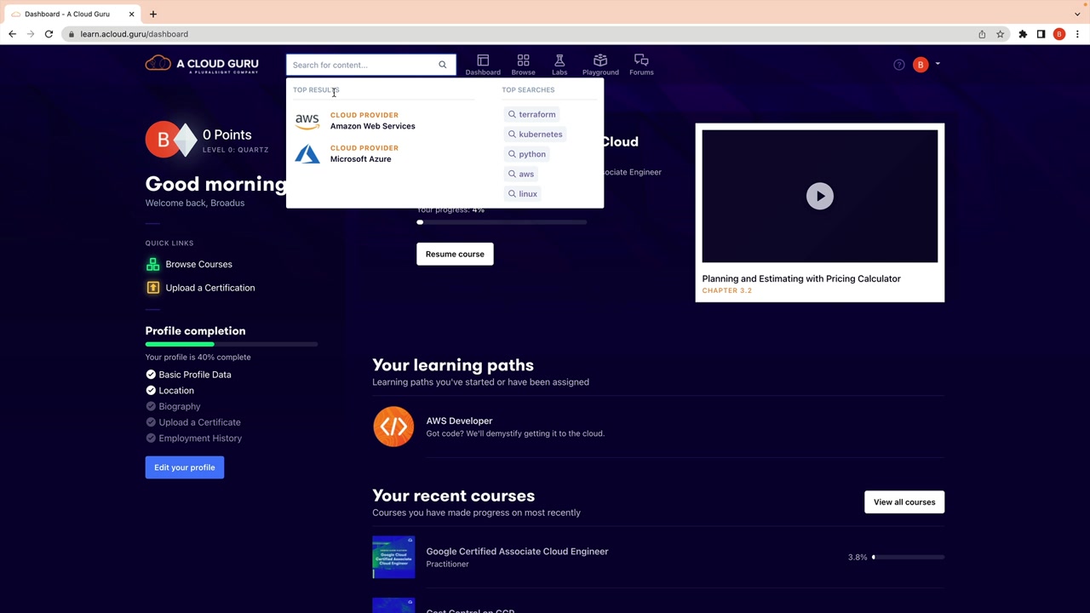1090x613 pixels.
Task: Click the Upload a Certificate checkmark
Action: coord(151,422)
